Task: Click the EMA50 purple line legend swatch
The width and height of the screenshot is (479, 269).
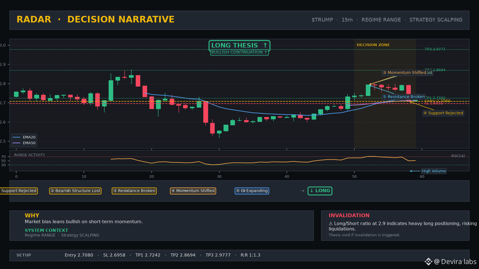Action: pos(17,143)
